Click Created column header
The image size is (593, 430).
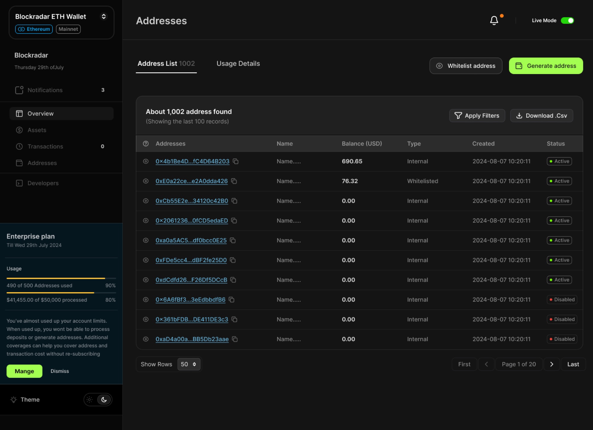[483, 144]
